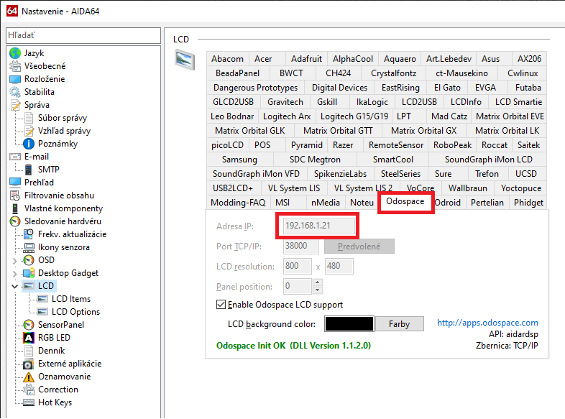Select the Vzhľad správy pencil icon
The width and height of the screenshot is (565, 419).
[x=29, y=131]
